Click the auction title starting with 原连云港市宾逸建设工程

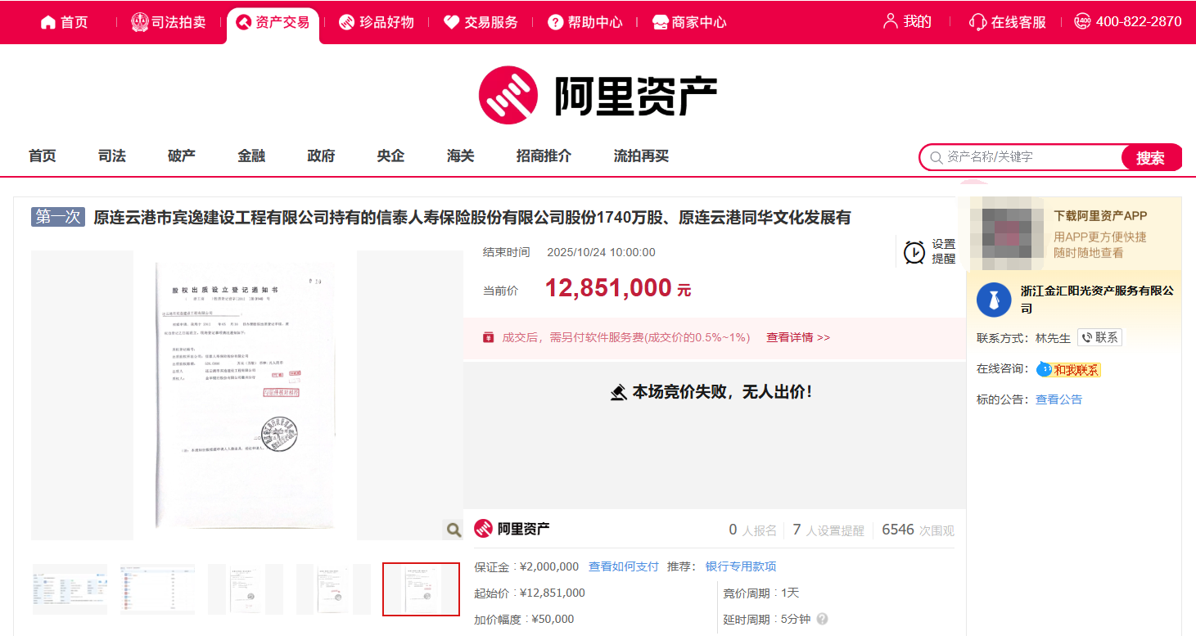472,218
